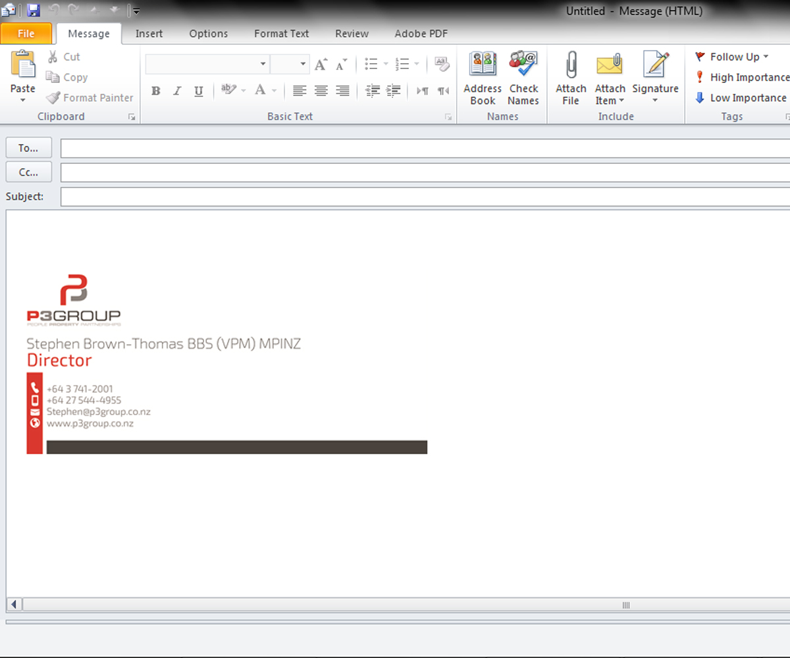Click the Cc... button
The height and width of the screenshot is (658, 790).
[x=28, y=172]
